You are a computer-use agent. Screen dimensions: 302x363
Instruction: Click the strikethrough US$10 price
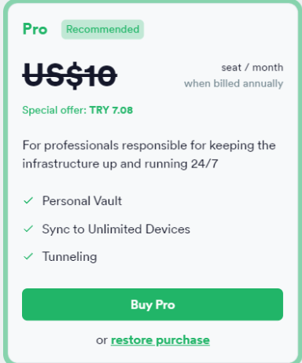pyautogui.click(x=70, y=75)
